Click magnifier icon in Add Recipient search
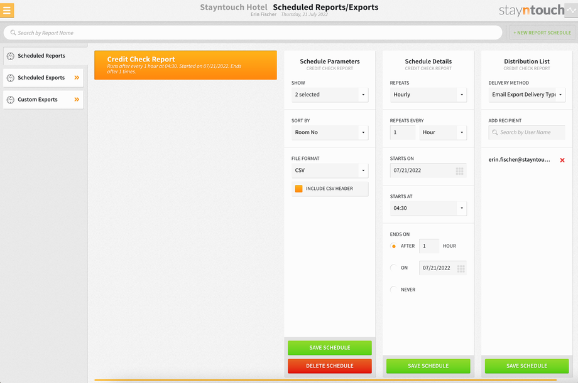The image size is (578, 383). click(x=494, y=132)
